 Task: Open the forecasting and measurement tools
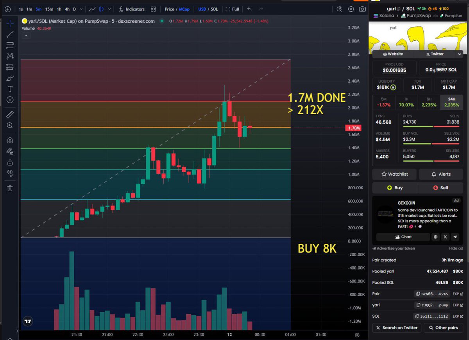tap(10, 67)
